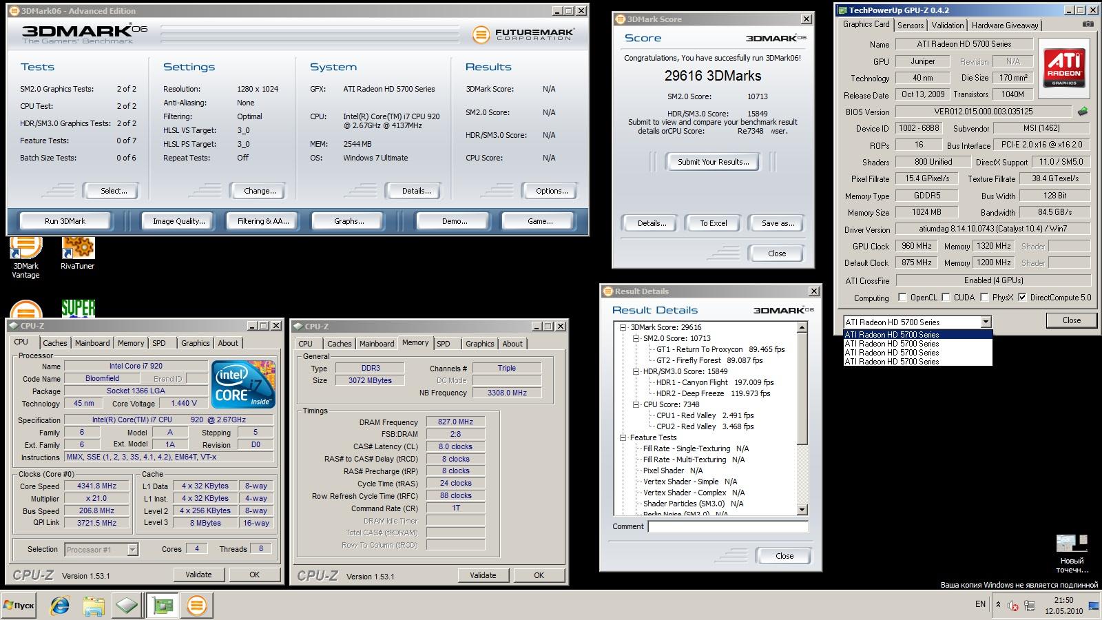Click the EN language indicator
1102x620 pixels.
(980, 604)
